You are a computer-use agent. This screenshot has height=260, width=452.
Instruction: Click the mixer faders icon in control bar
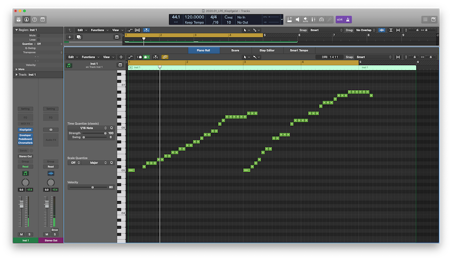(x=313, y=20)
